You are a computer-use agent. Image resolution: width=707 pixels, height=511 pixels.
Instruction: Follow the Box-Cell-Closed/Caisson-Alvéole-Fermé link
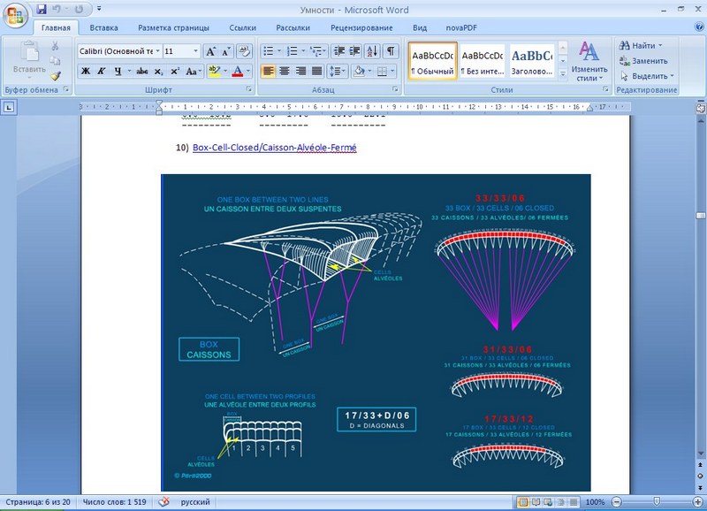[x=274, y=148]
